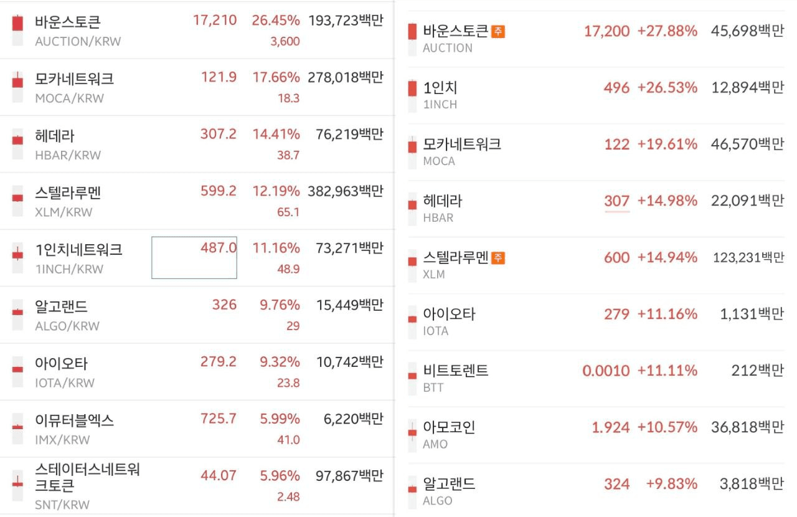Click the 278,018백만 volume for 모카네트워크

tap(346, 78)
